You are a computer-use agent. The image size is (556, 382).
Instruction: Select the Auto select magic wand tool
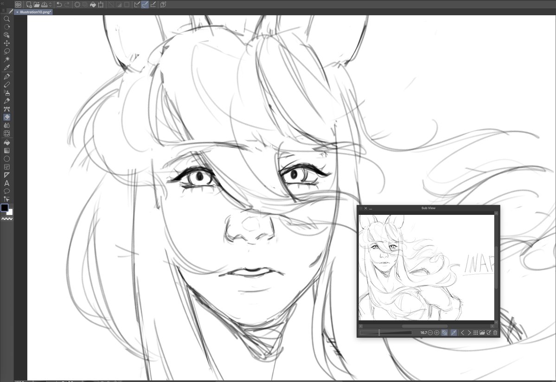pyautogui.click(x=6, y=59)
